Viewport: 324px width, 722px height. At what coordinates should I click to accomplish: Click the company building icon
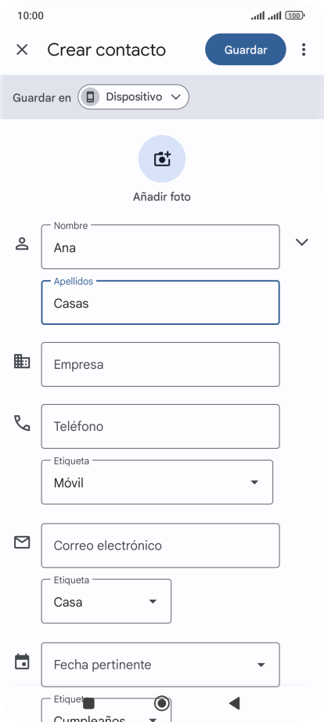pyautogui.click(x=22, y=362)
